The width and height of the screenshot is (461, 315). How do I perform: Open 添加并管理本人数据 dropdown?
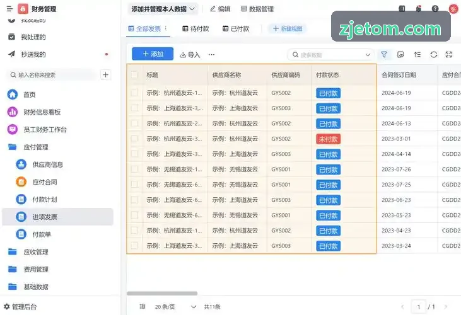pos(163,9)
